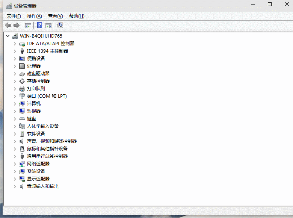This screenshot has width=293, height=218.
Task: Click the 软件设备 icon
Action: click(22, 134)
